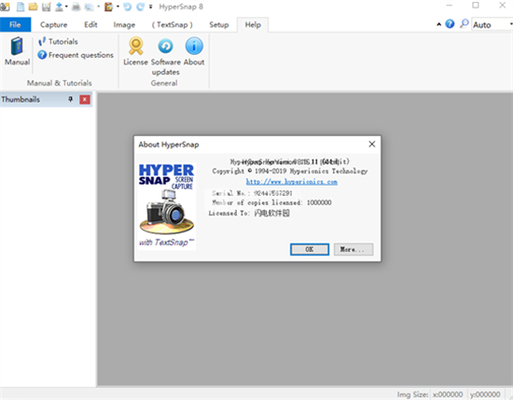This screenshot has width=513, height=400.
Task: Toggle the Thumbnails panel pin
Action: point(70,99)
